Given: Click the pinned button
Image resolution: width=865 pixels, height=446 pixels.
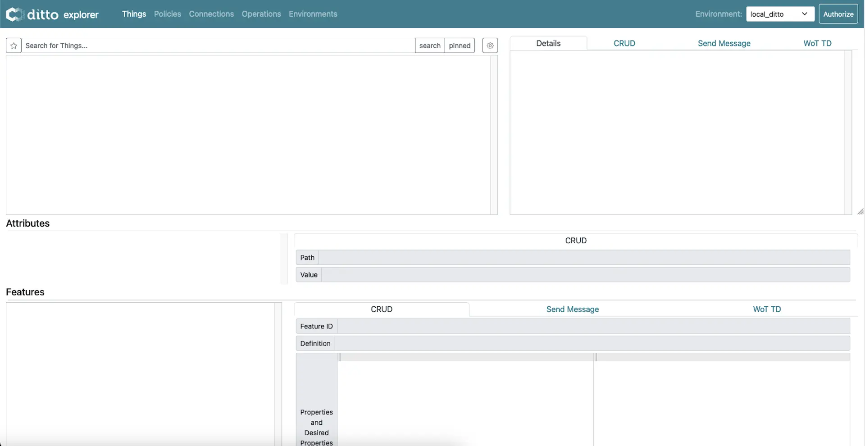Looking at the screenshot, I should coord(460,46).
